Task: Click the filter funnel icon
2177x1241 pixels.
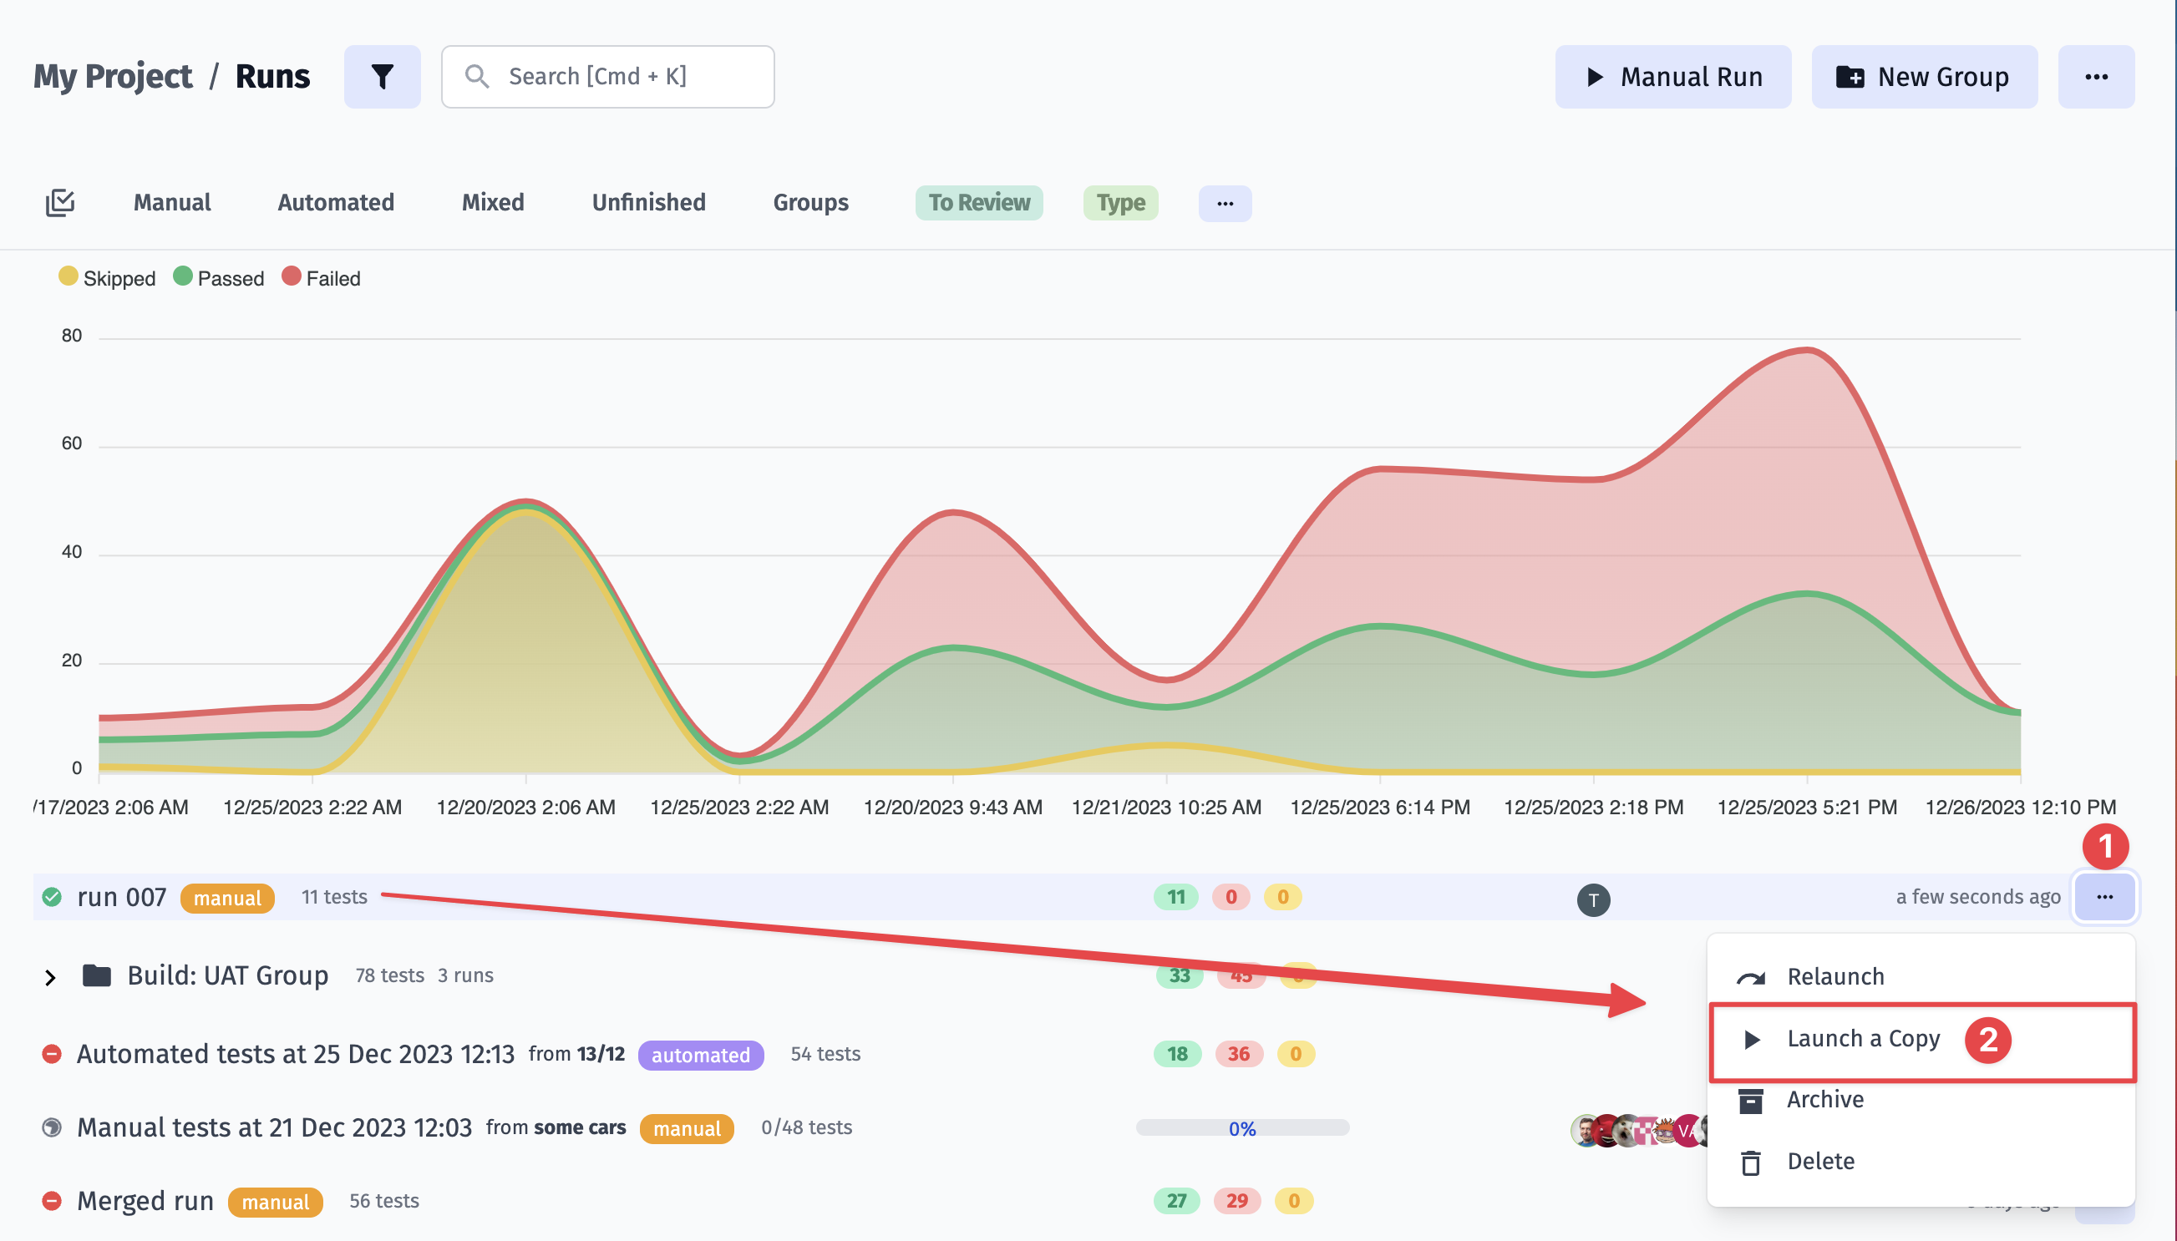Action: (382, 77)
